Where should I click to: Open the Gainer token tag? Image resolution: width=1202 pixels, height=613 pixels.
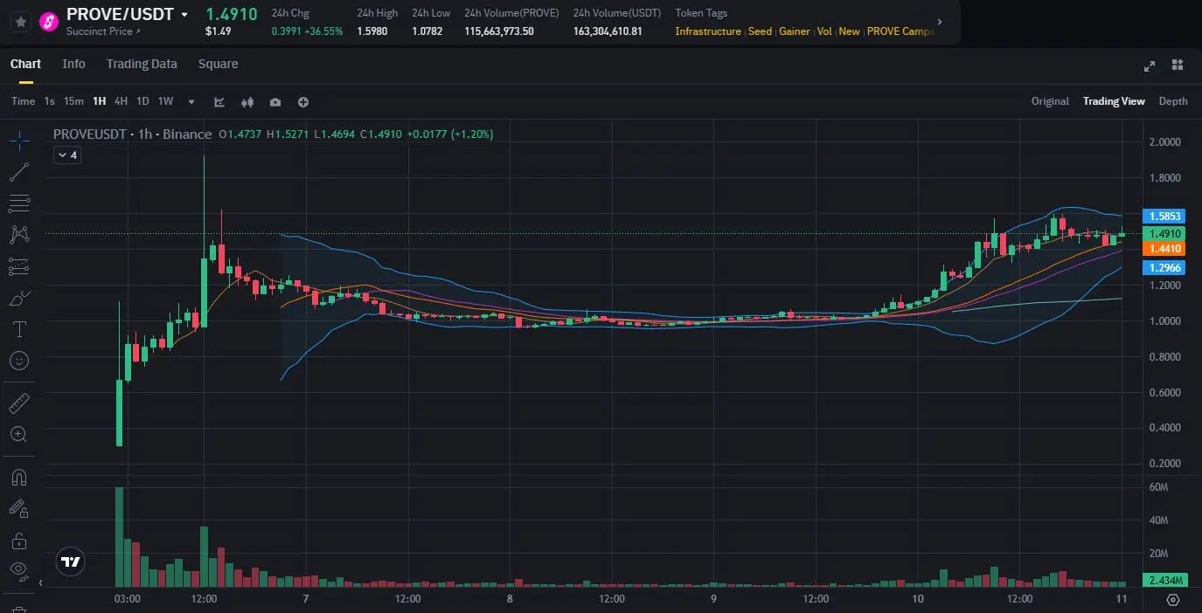pyautogui.click(x=795, y=31)
